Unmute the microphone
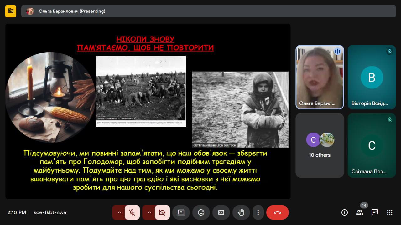Viewport: 401px width, 225px height. click(132, 212)
